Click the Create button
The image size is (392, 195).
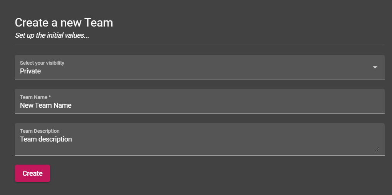point(32,173)
